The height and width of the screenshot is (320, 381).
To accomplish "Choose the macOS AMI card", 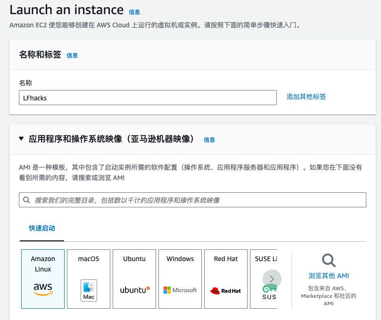I will (89, 279).
